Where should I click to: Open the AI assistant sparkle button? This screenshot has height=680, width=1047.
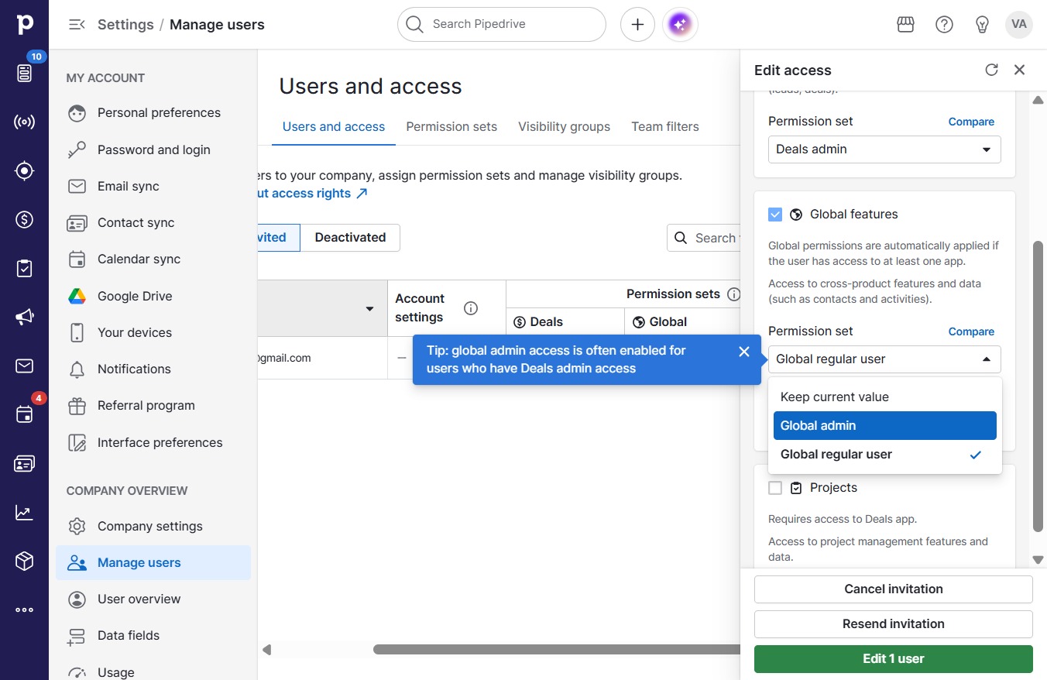click(680, 25)
